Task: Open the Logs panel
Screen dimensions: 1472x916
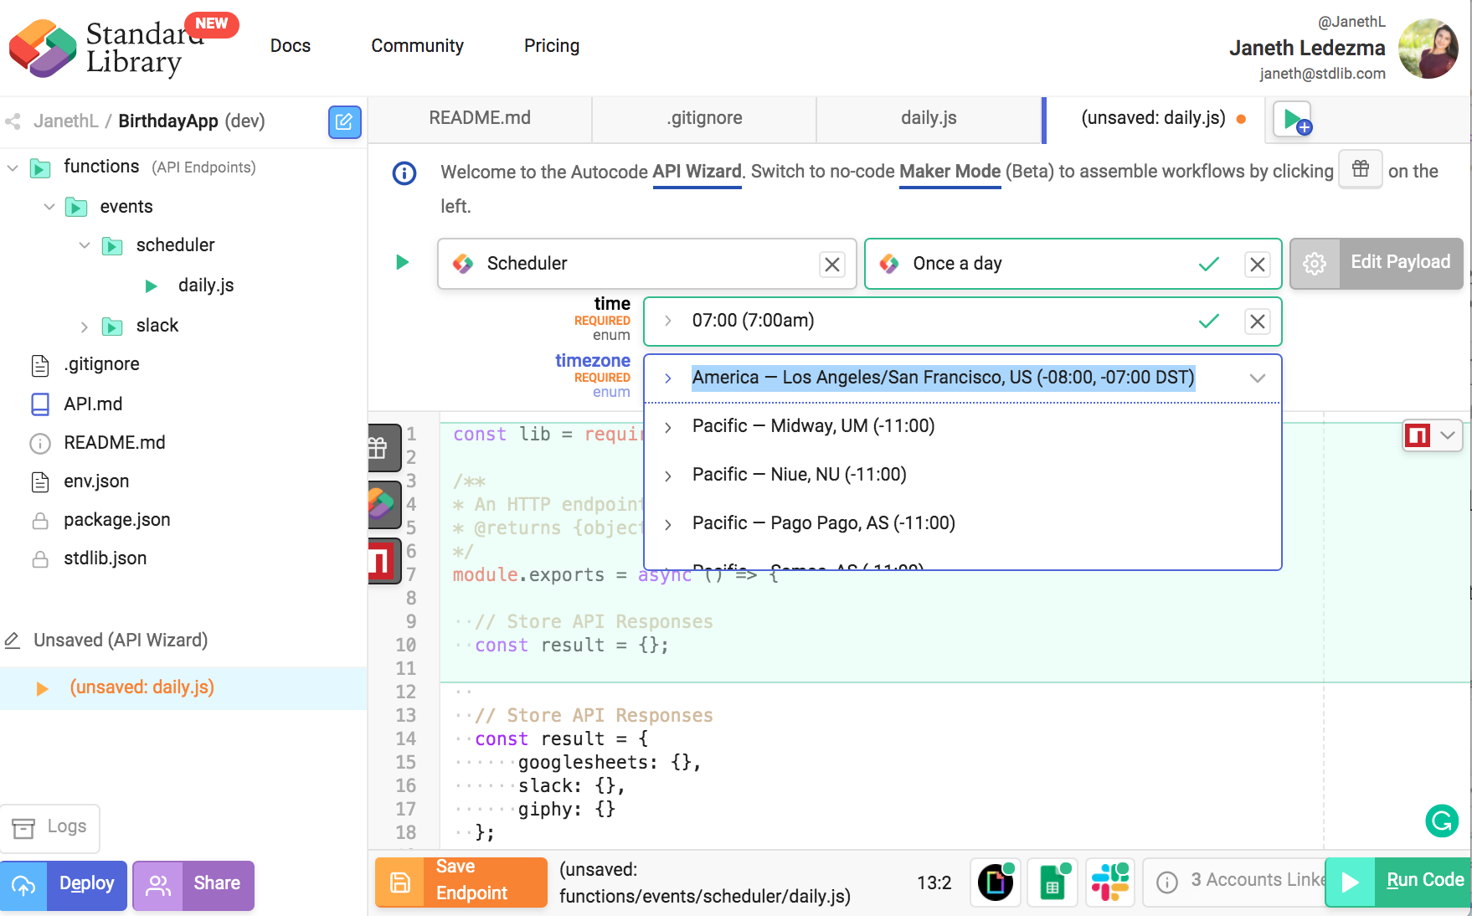Action: tap(50, 828)
